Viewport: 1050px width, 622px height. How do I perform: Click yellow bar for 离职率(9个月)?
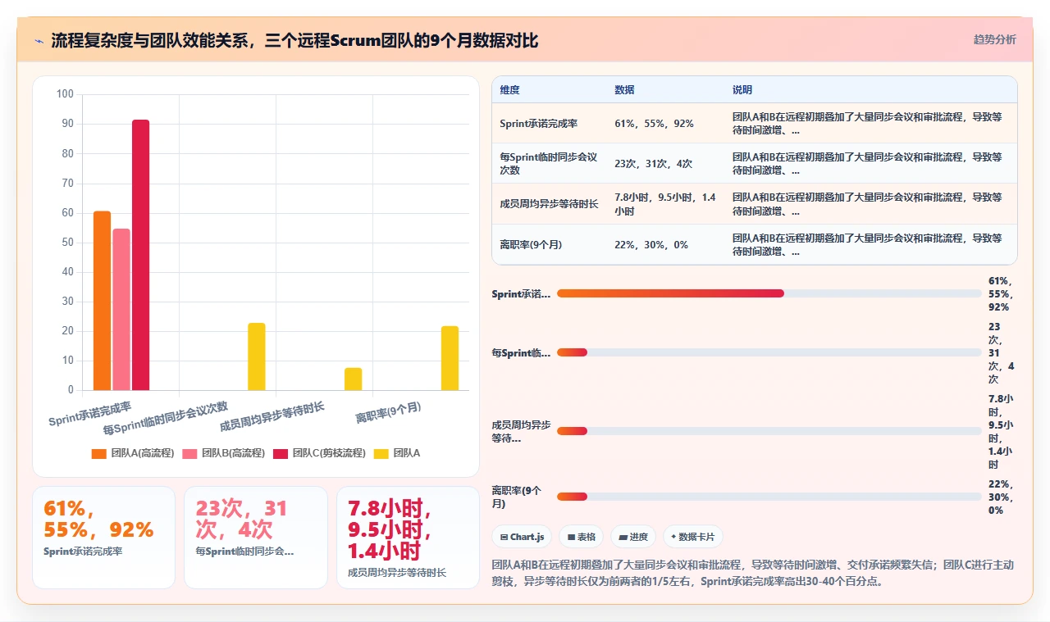point(450,358)
